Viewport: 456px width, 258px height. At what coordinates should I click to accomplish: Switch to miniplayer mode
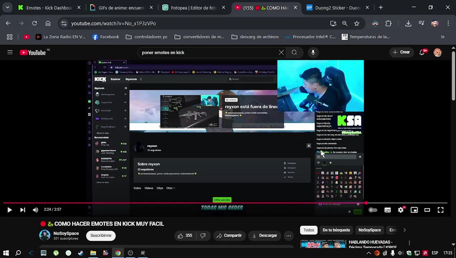click(x=414, y=210)
